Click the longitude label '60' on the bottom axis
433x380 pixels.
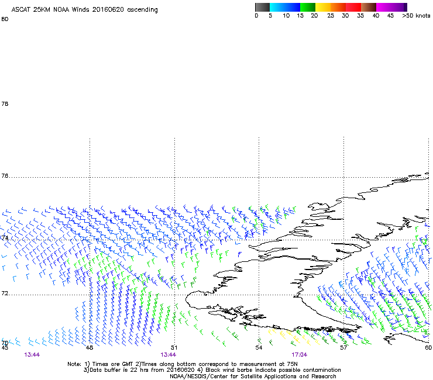428,347
